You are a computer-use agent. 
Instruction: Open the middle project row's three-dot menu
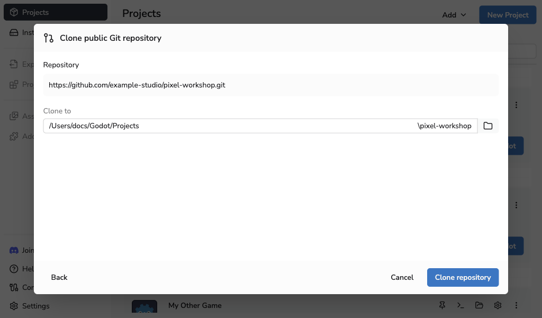pos(516,205)
